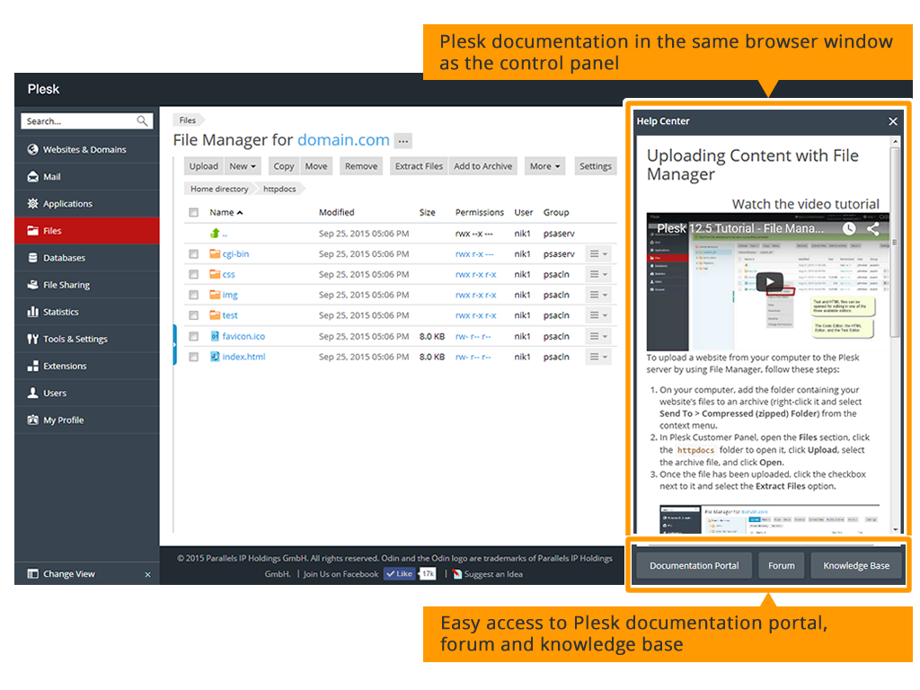Click the cgi-bin folder icon
Screen dimensions: 920x690
[215, 254]
